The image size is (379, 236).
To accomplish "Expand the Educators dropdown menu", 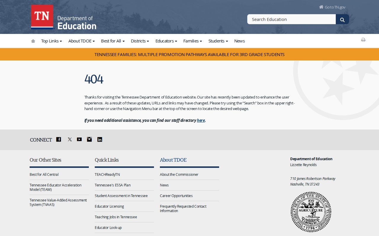I will [166, 41].
